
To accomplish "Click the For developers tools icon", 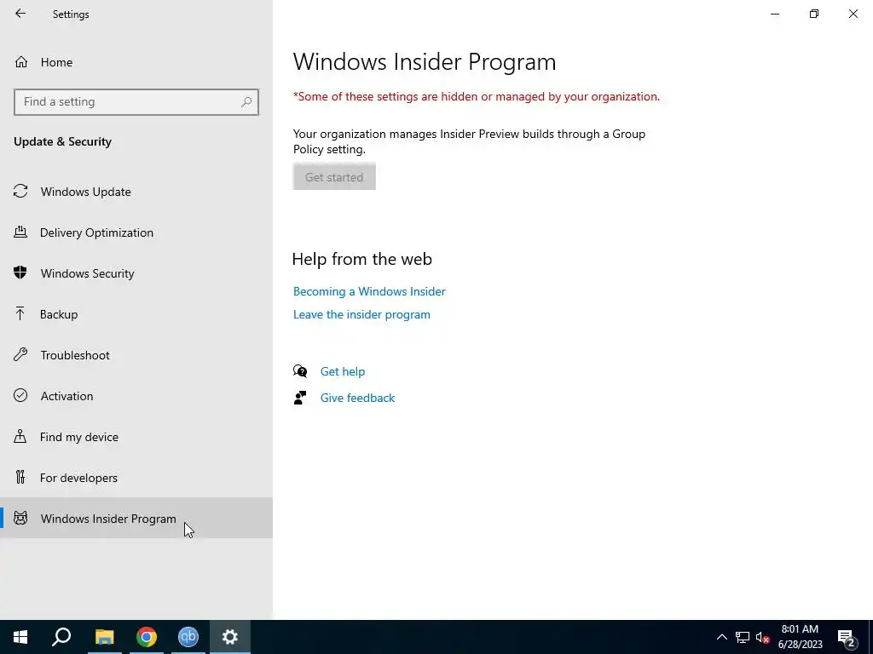I will tap(20, 477).
